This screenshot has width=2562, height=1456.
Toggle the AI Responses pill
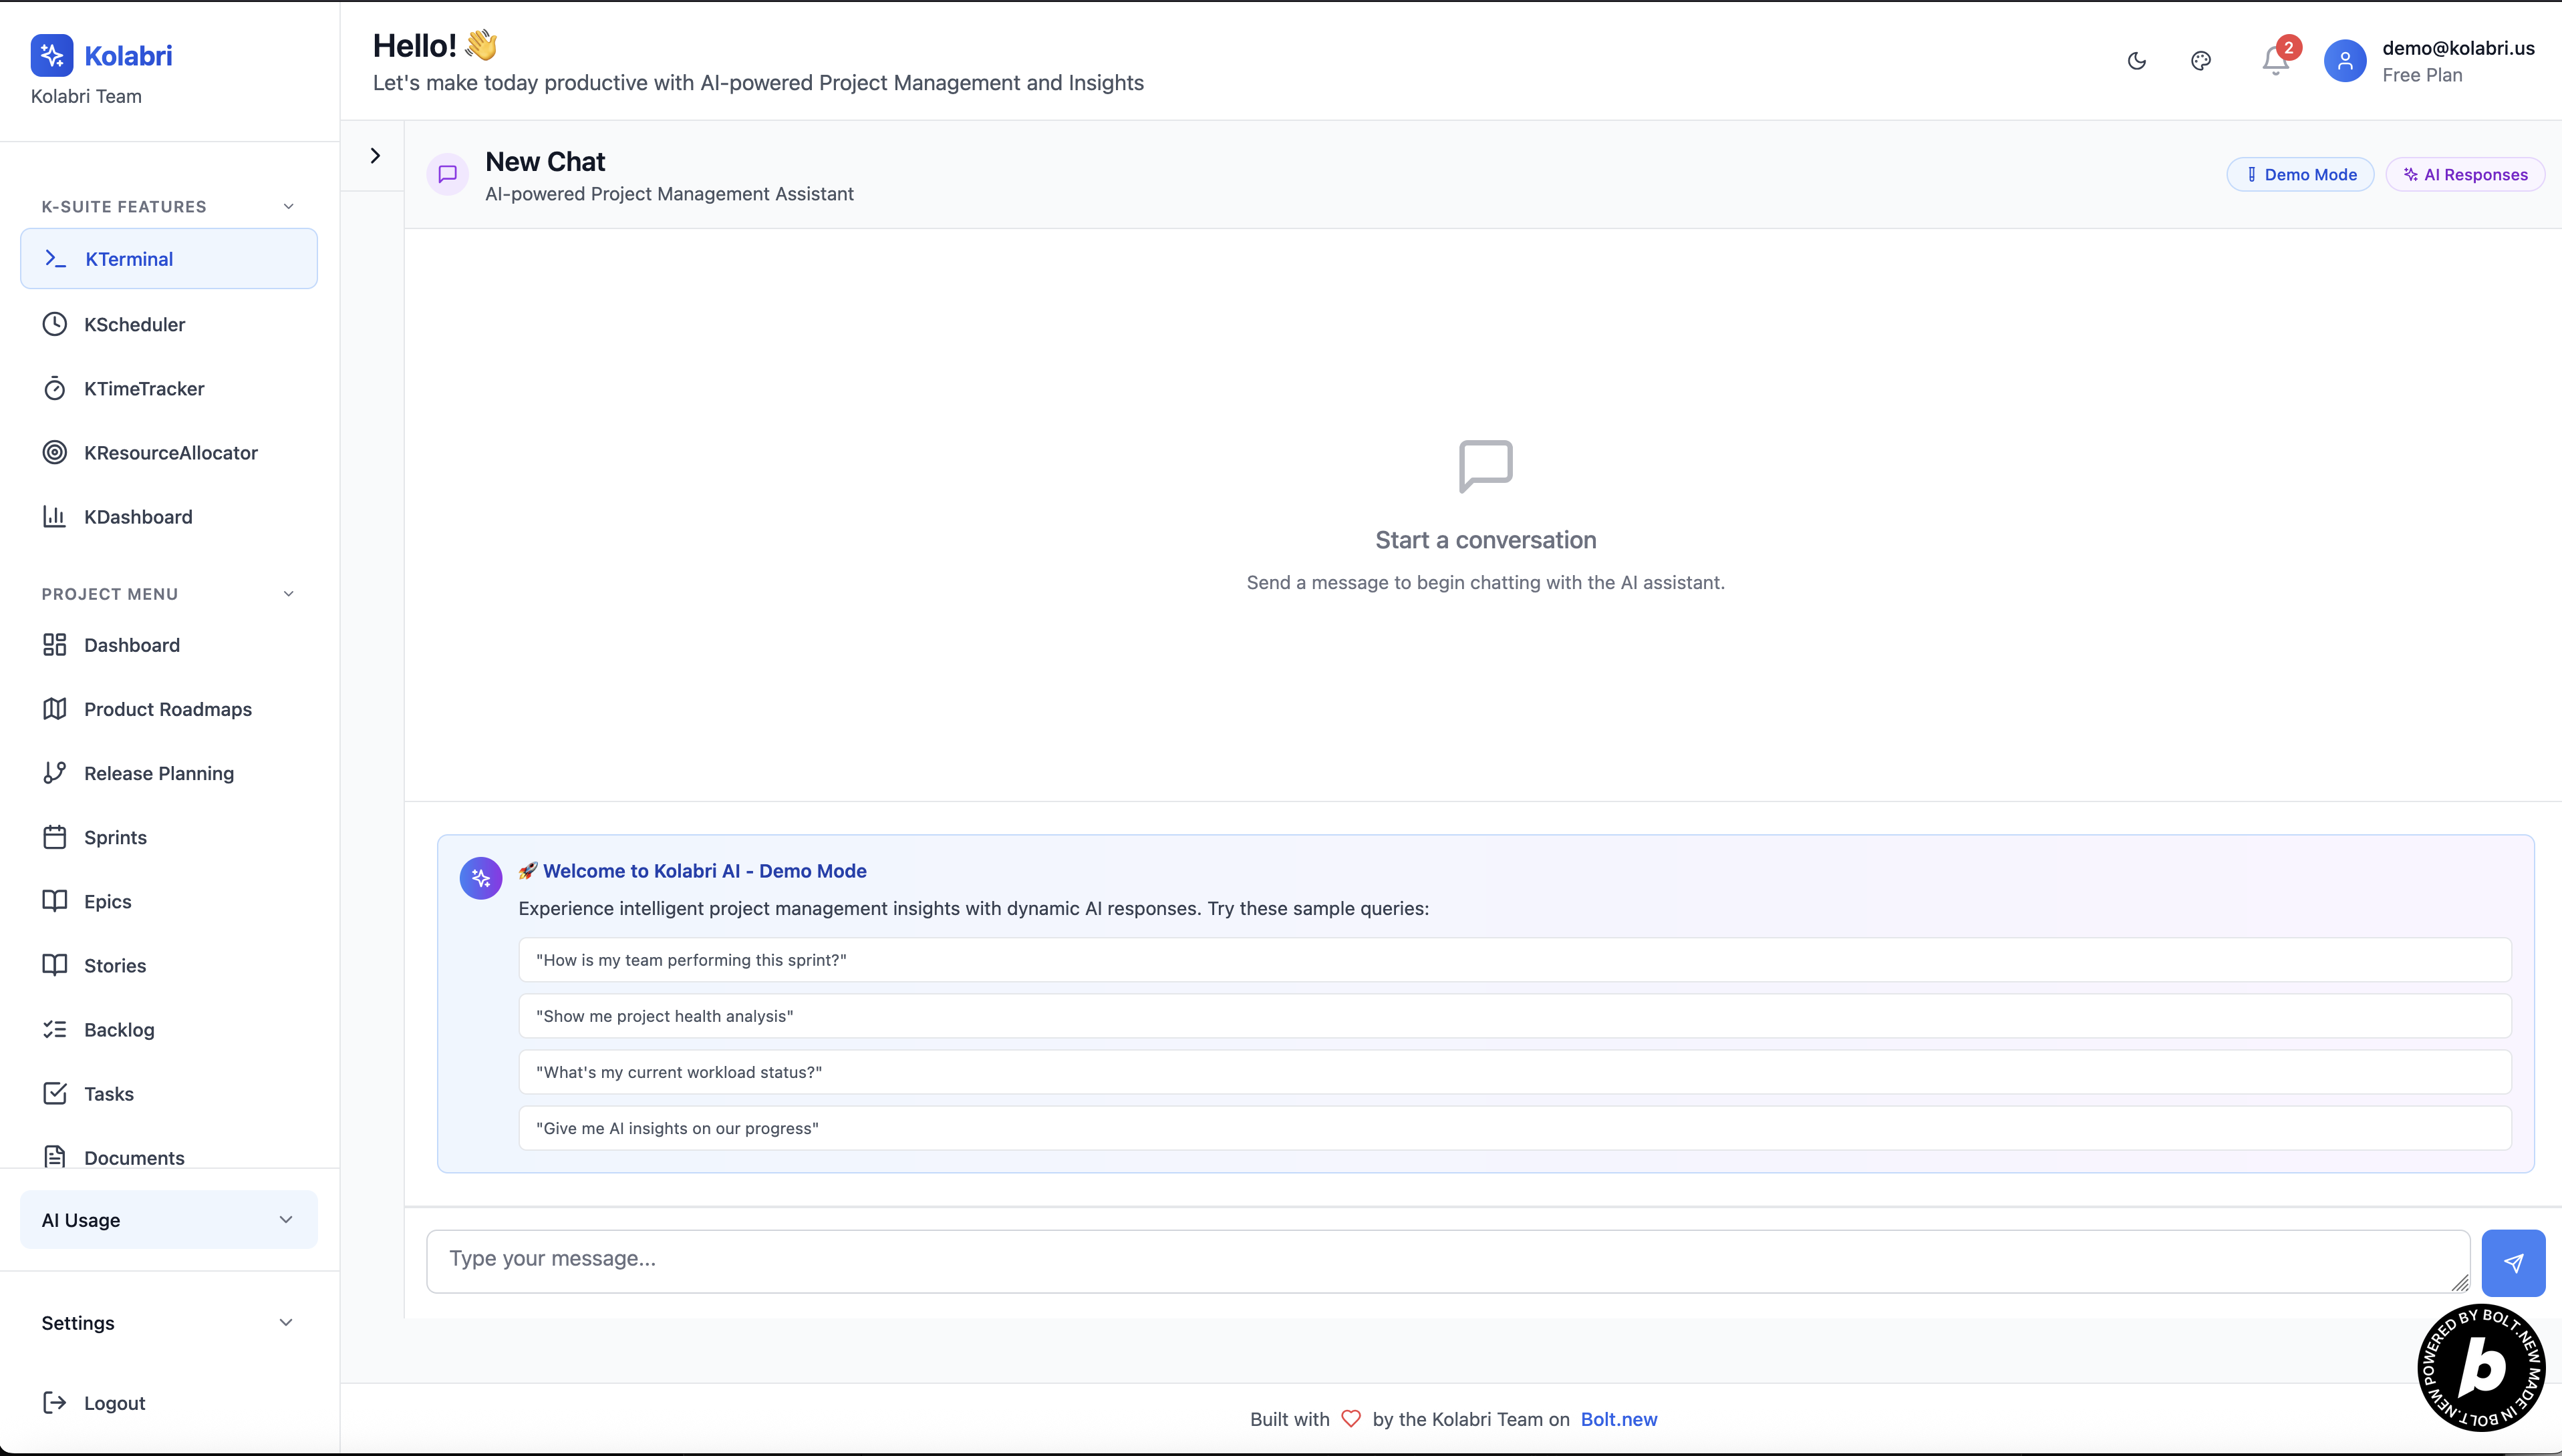click(2465, 174)
